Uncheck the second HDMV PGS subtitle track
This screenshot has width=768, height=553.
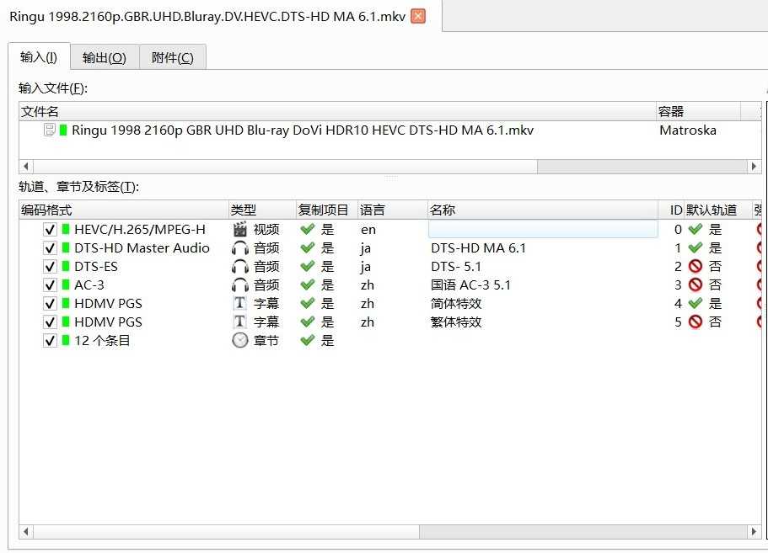tap(49, 322)
